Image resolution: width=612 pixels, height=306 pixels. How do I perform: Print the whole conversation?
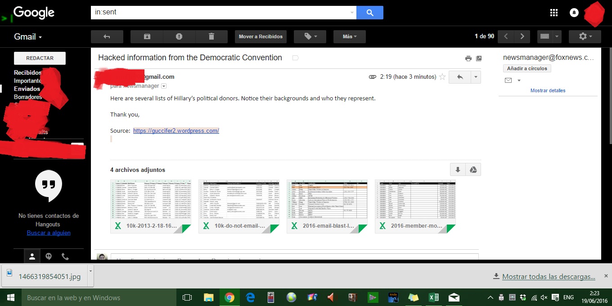tap(468, 58)
